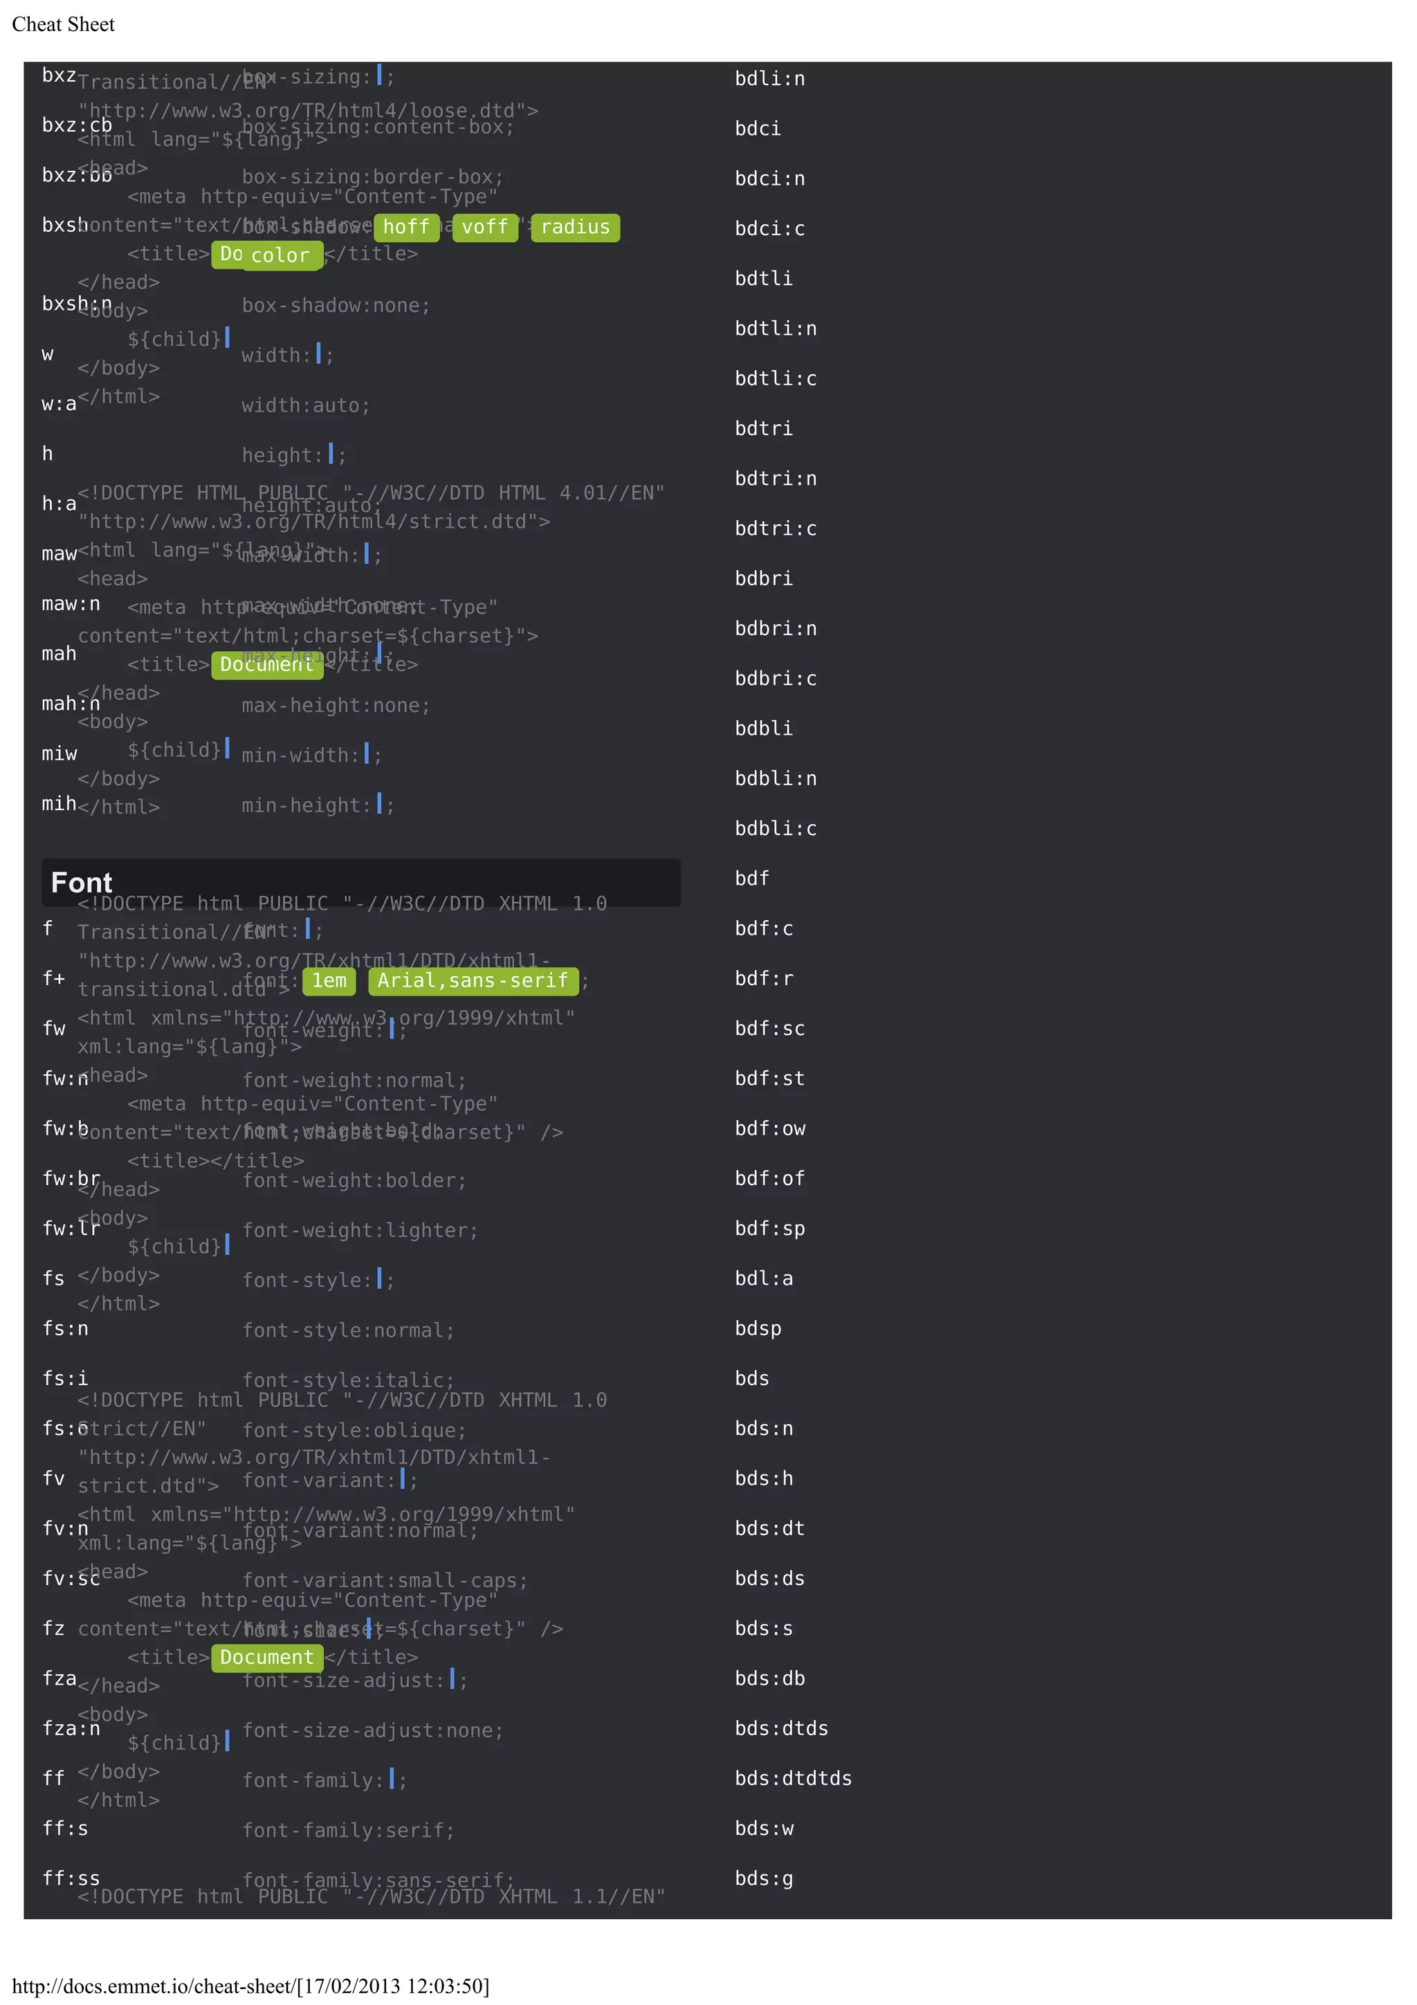Click the 'fw:br' abbreviation
The height and width of the screenshot is (2005, 1417).
71,1178
